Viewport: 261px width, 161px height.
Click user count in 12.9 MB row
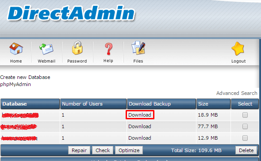tap(63, 138)
